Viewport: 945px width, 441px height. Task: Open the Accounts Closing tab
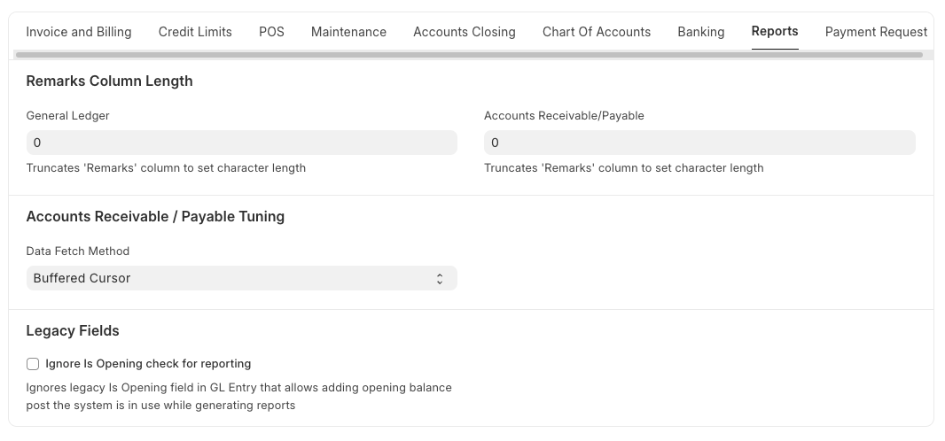(464, 32)
